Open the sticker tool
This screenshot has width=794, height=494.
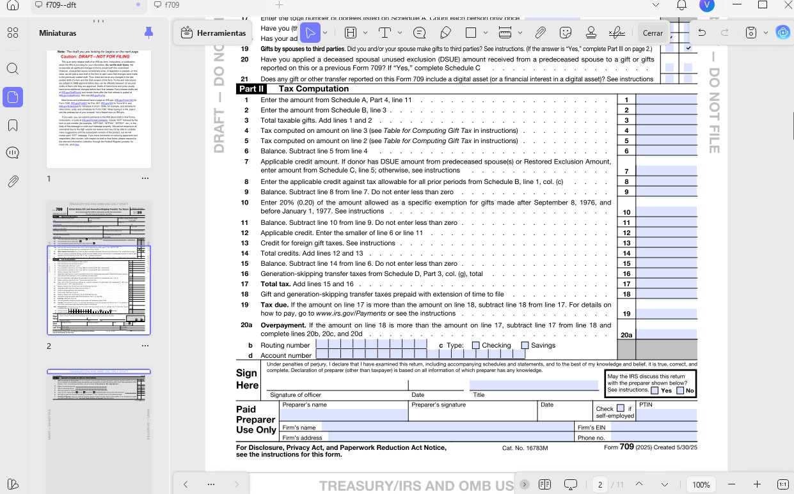pyautogui.click(x=566, y=33)
